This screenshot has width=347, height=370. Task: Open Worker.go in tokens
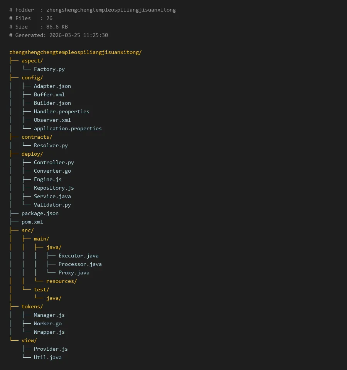47,323
